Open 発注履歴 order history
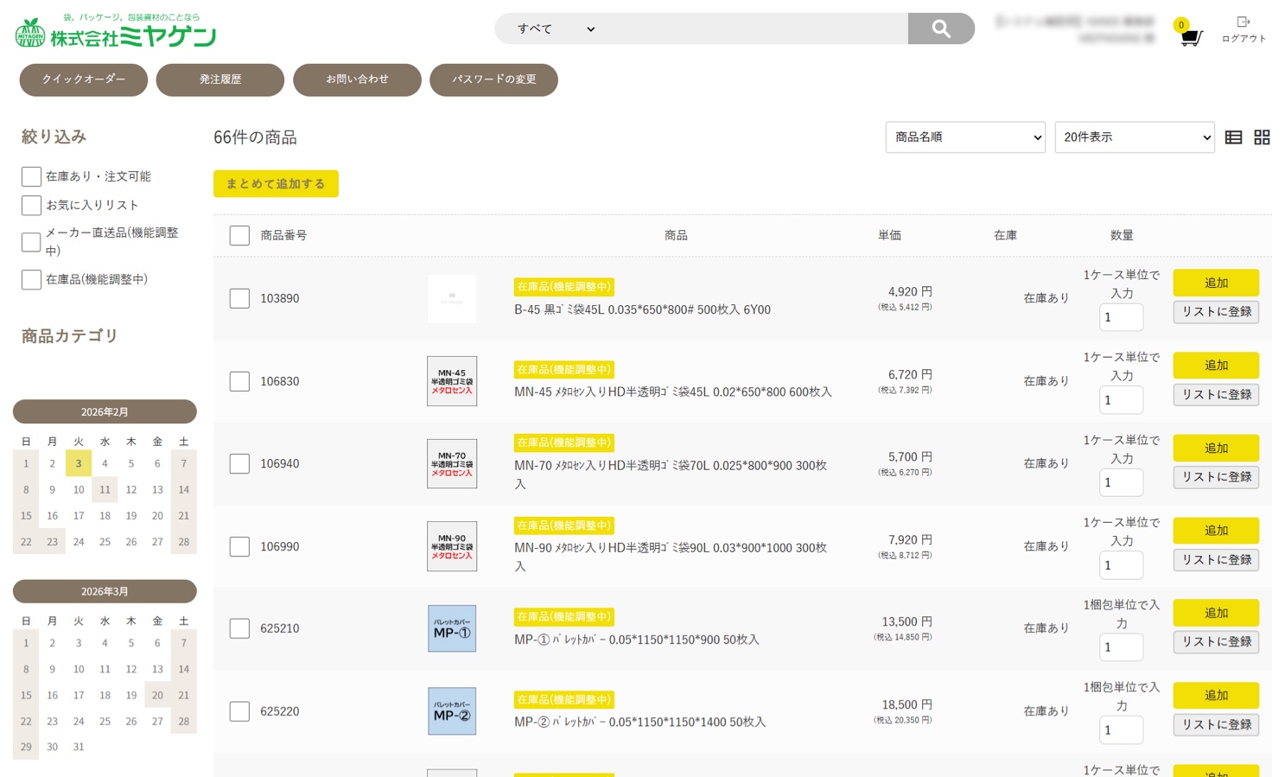Viewport: 1285px width, 777px height. 219,80
